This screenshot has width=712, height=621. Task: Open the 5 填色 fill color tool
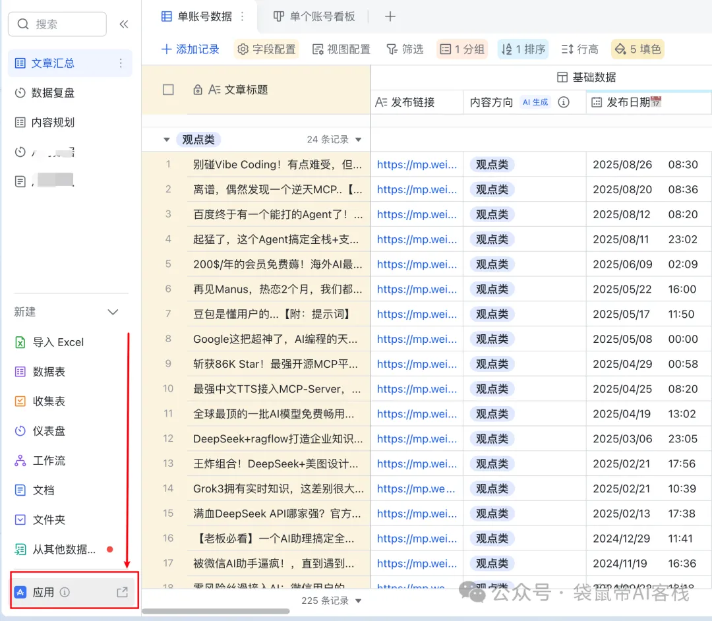[x=637, y=48]
